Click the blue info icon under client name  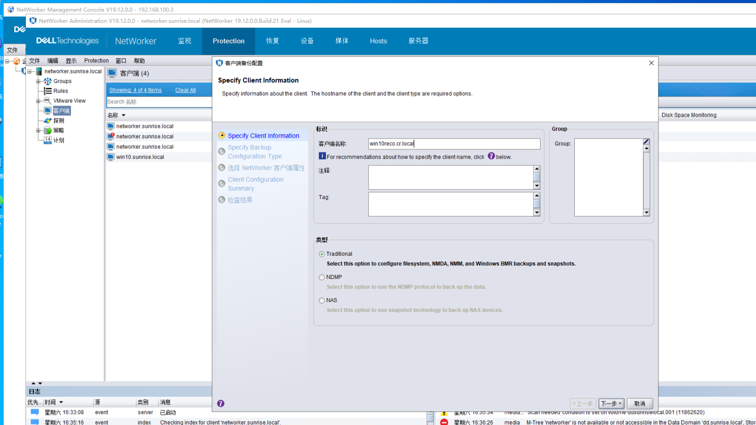click(322, 156)
